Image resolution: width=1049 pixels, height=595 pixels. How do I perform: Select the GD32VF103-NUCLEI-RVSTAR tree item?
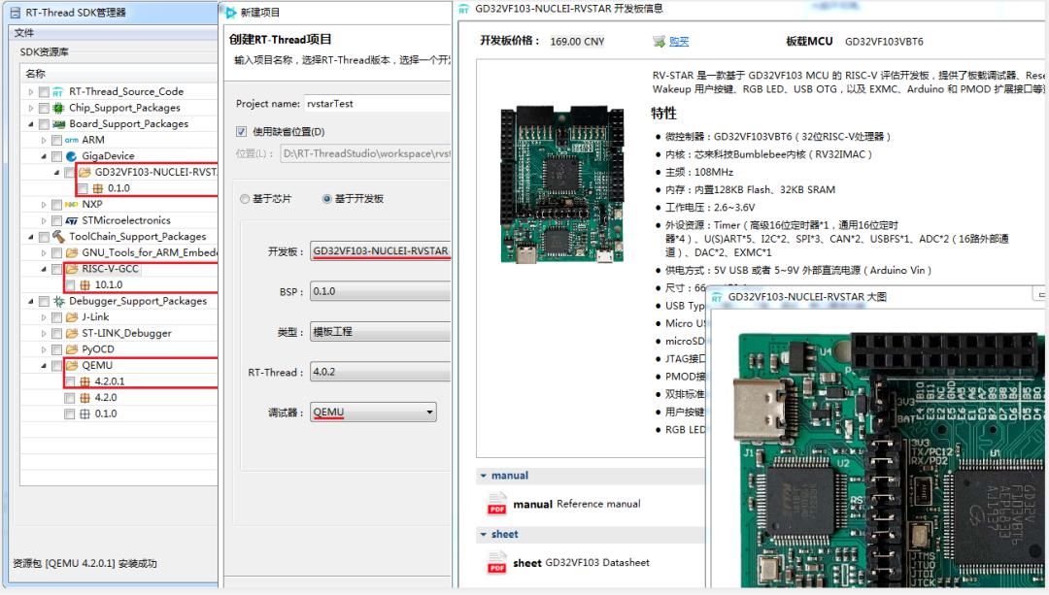[x=155, y=172]
